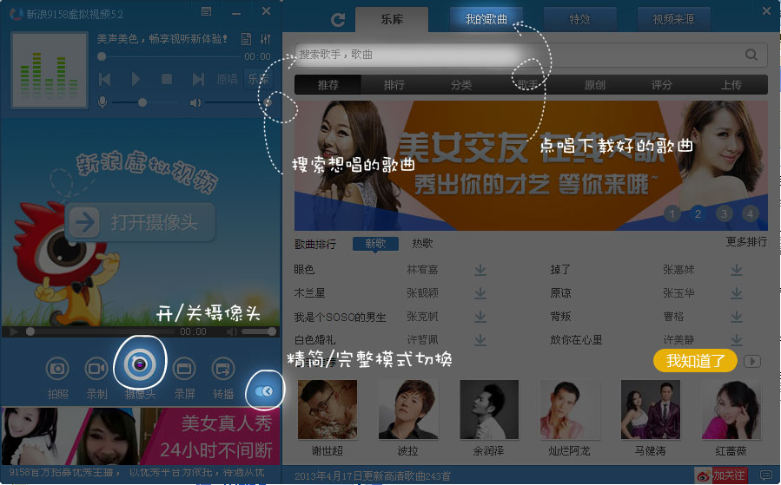The width and height of the screenshot is (781, 485).
Task: Select the 推荐 category tab
Action: point(328,85)
